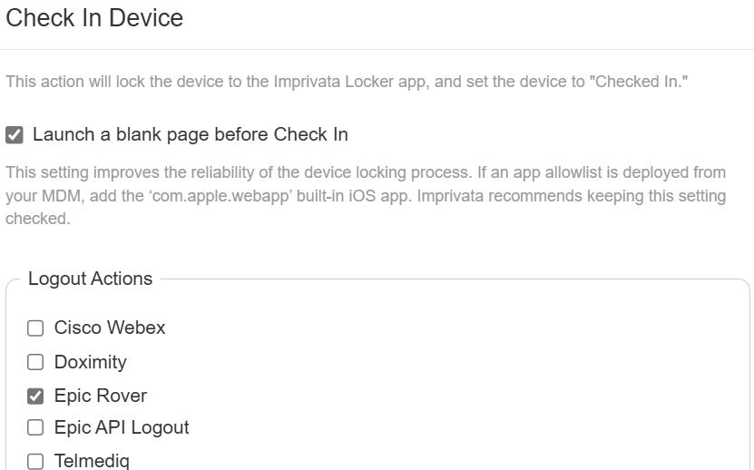The height and width of the screenshot is (470, 754).
Task: Select the Doximity label text
Action: tap(91, 362)
